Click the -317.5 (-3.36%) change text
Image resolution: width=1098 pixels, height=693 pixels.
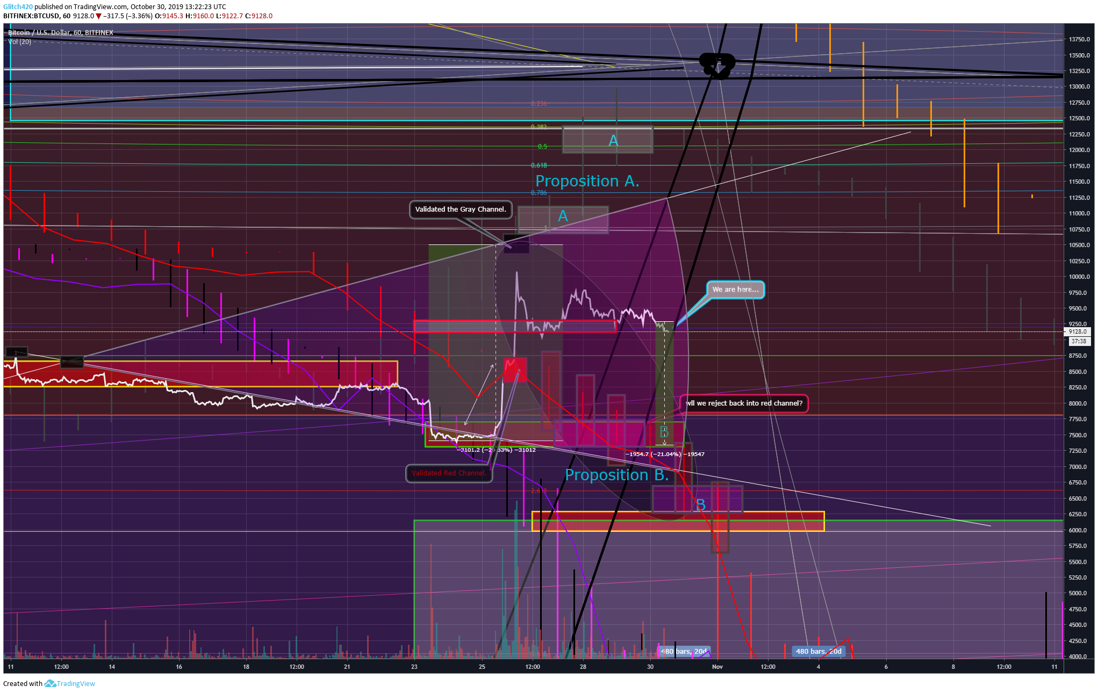pyautogui.click(x=128, y=16)
